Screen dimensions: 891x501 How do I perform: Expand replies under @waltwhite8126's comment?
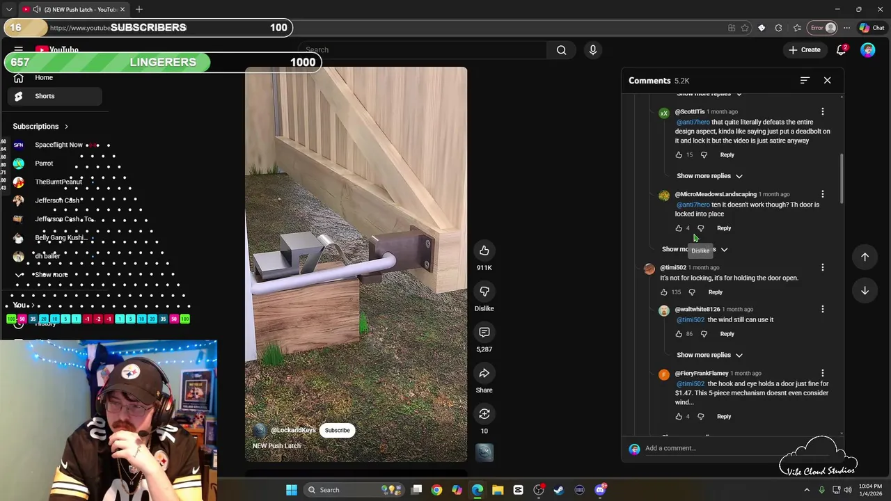point(709,355)
